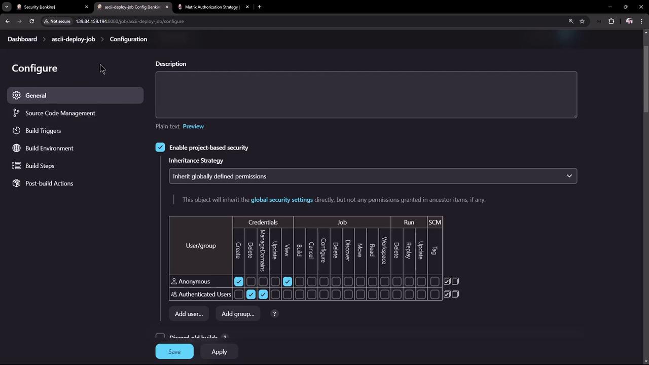Click the Build Triggers clock icon
The height and width of the screenshot is (365, 649).
click(x=16, y=130)
